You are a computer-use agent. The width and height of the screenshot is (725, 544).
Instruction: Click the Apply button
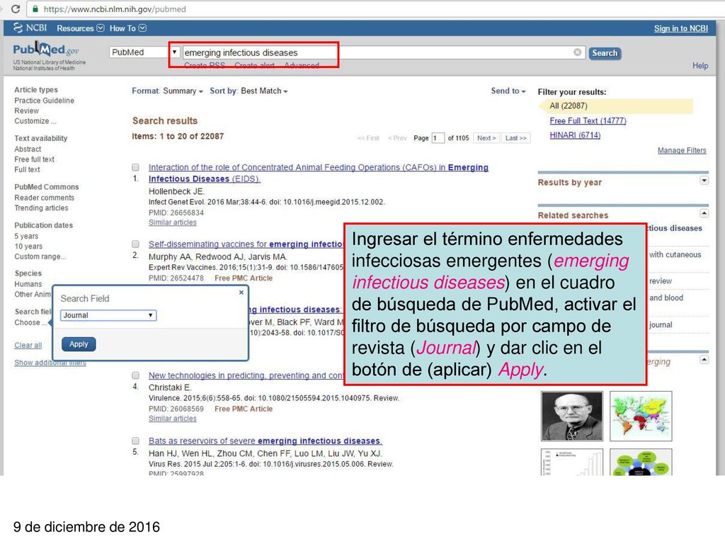79,344
